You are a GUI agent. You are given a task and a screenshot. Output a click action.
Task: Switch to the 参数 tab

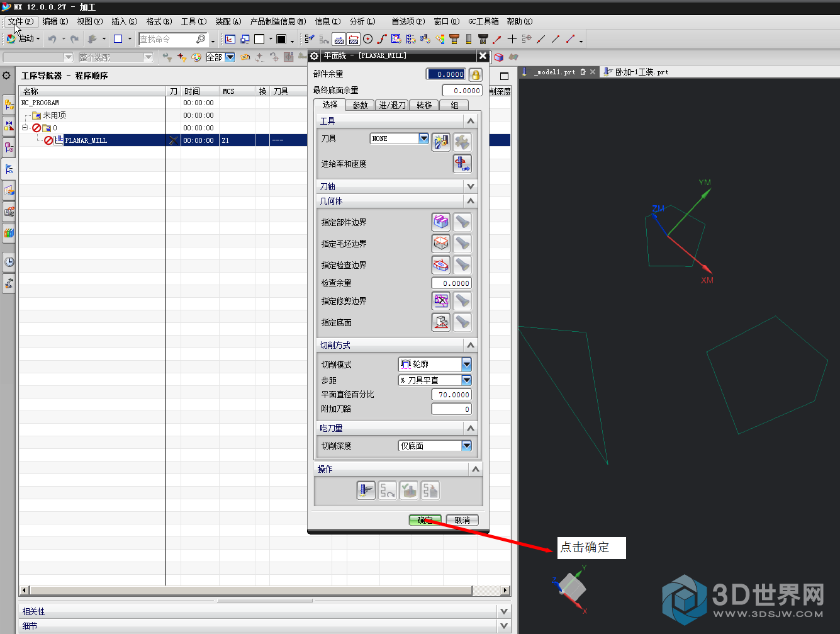click(x=360, y=105)
